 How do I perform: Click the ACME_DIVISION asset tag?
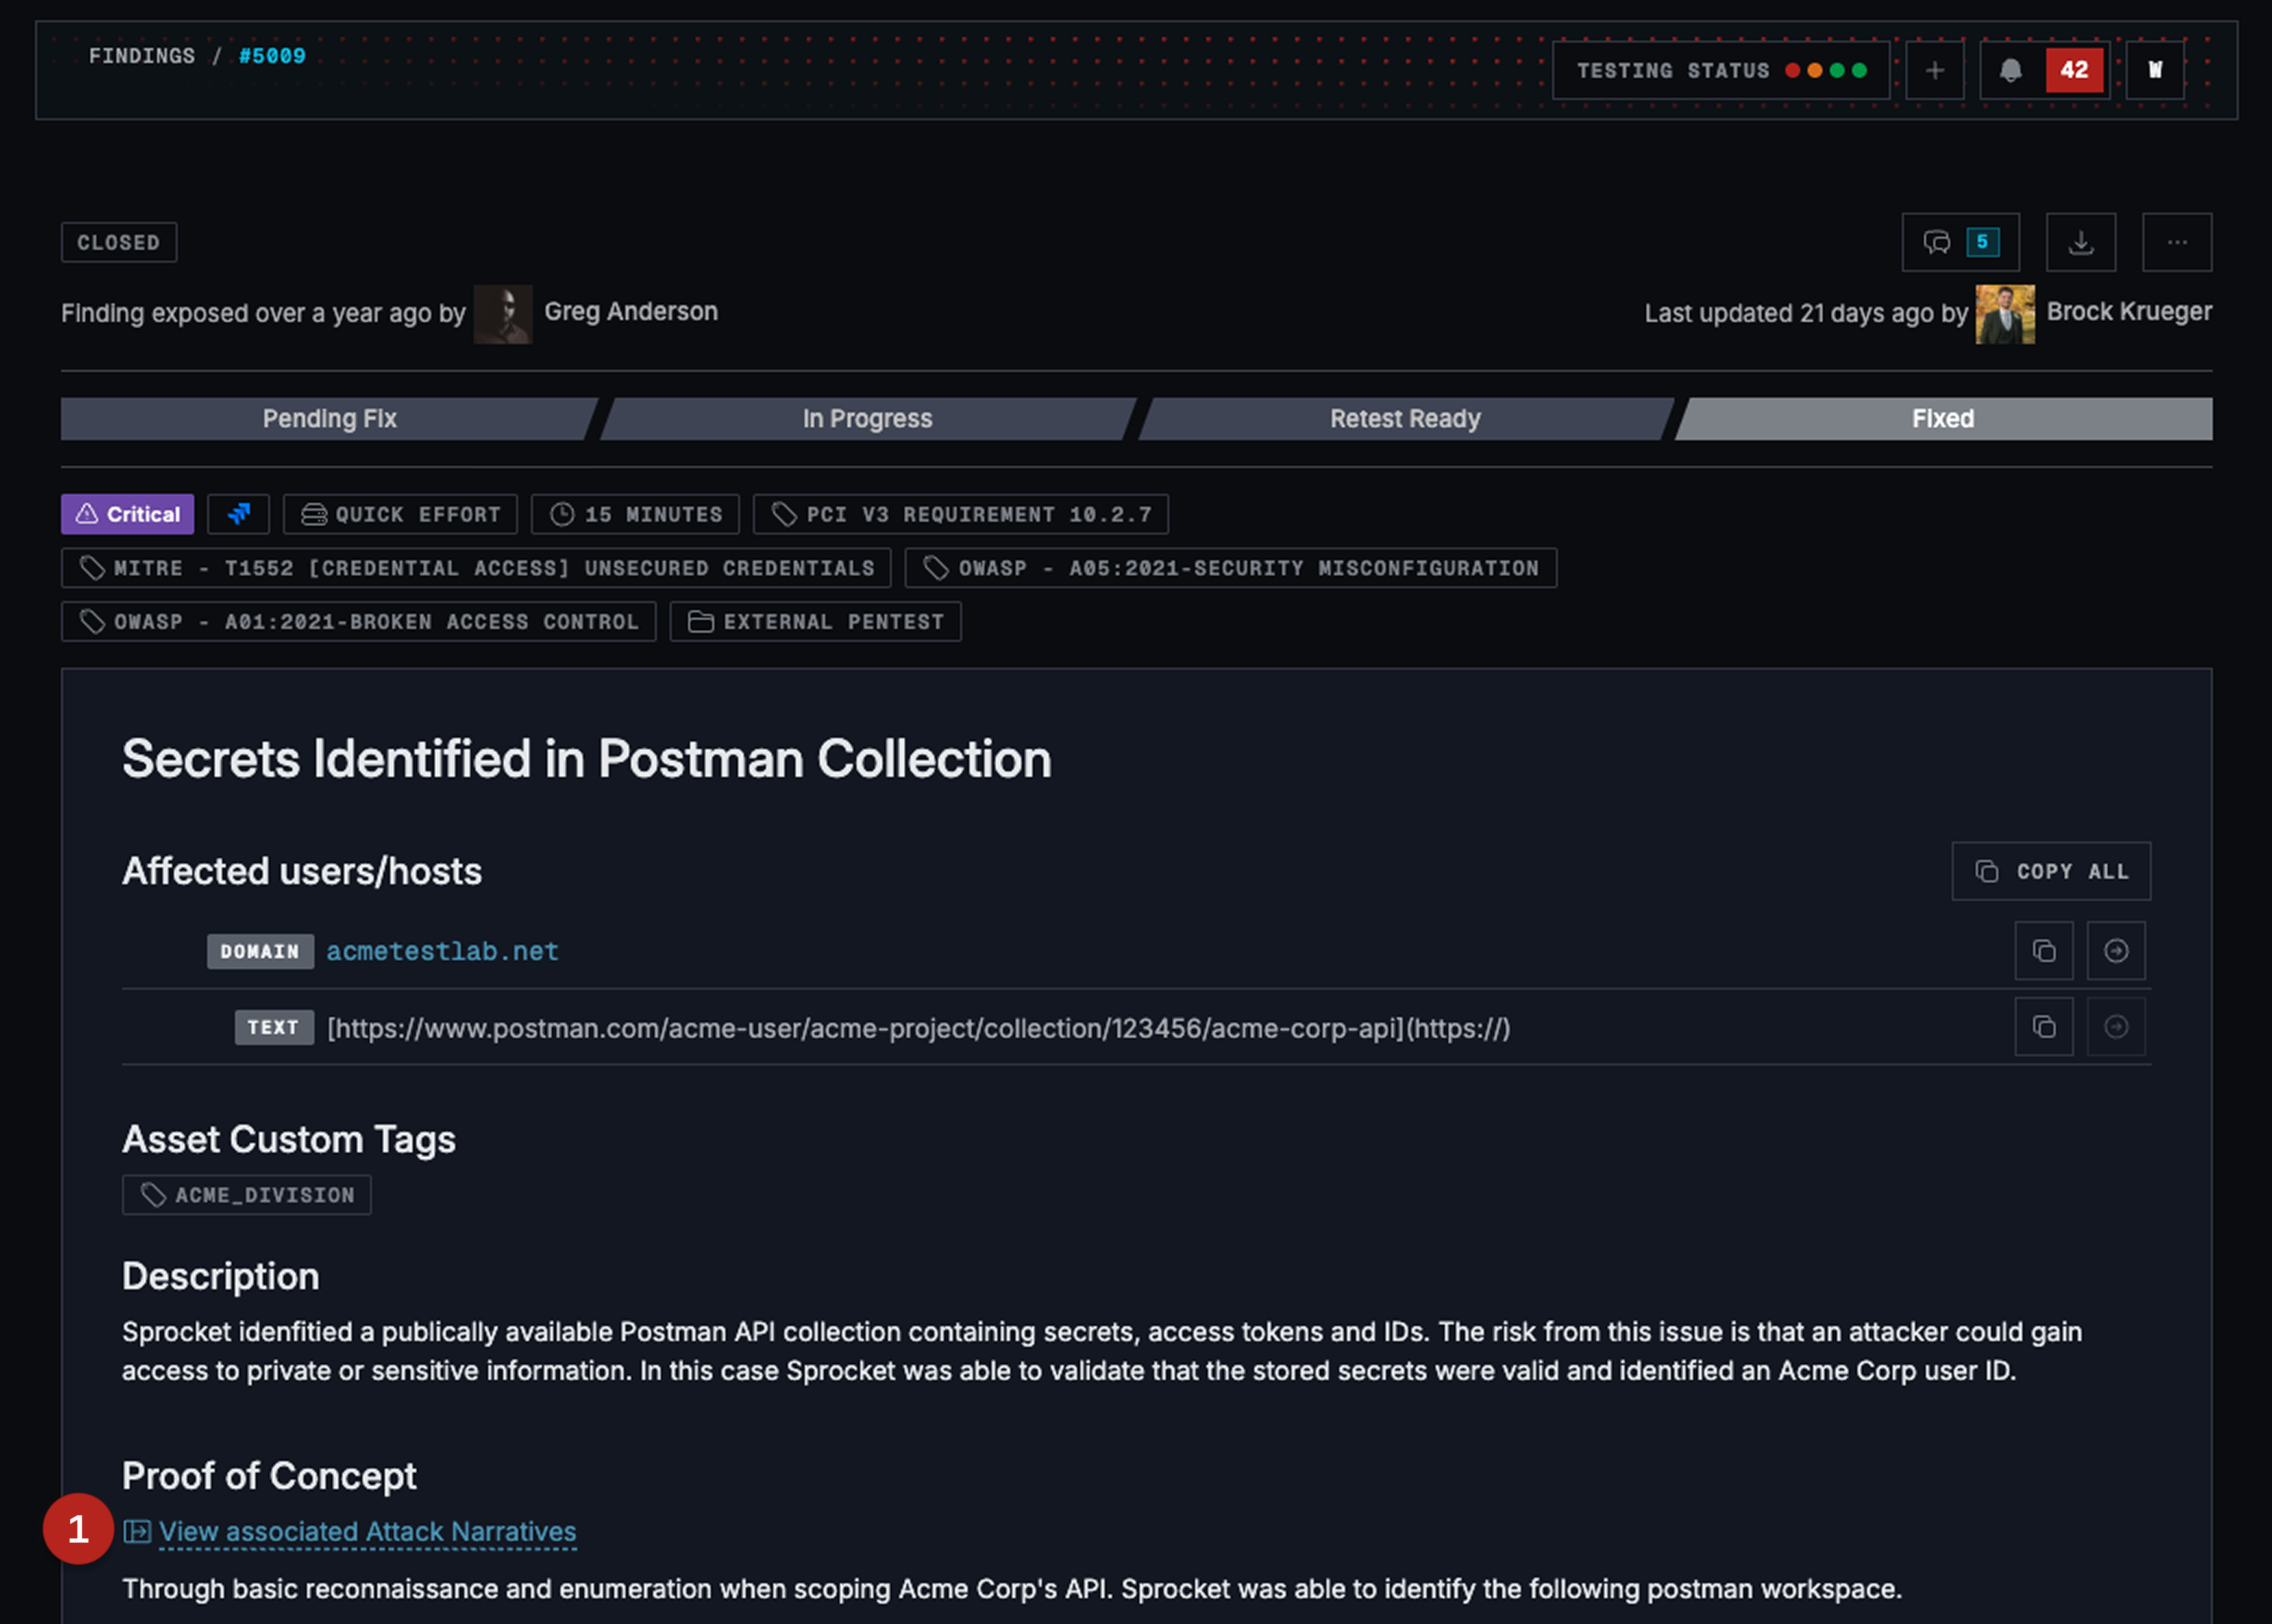tap(246, 1195)
